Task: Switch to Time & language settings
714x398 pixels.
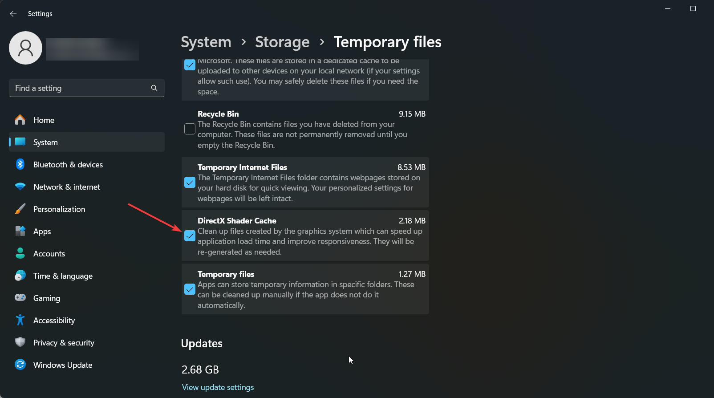Action: pos(63,276)
